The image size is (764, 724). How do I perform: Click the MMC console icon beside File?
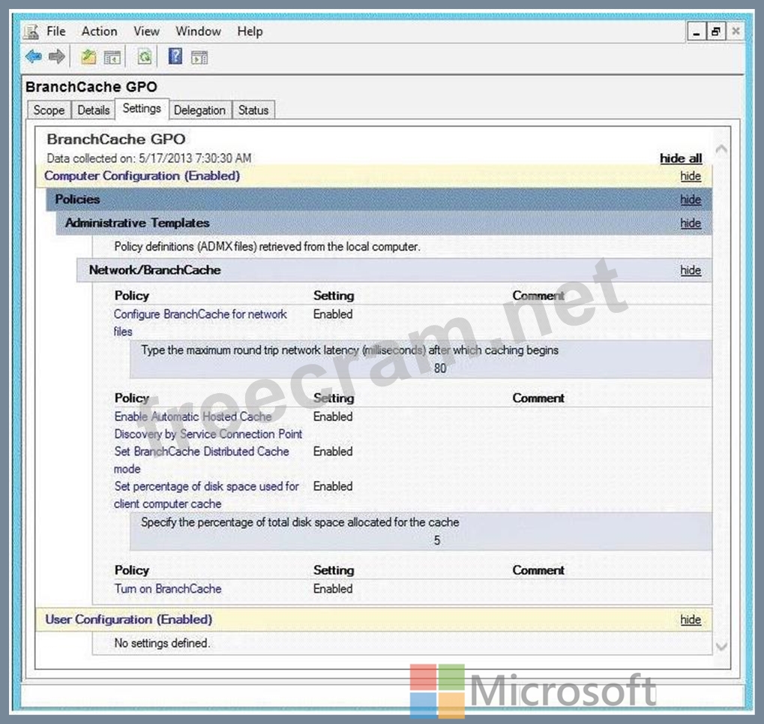[x=31, y=32]
